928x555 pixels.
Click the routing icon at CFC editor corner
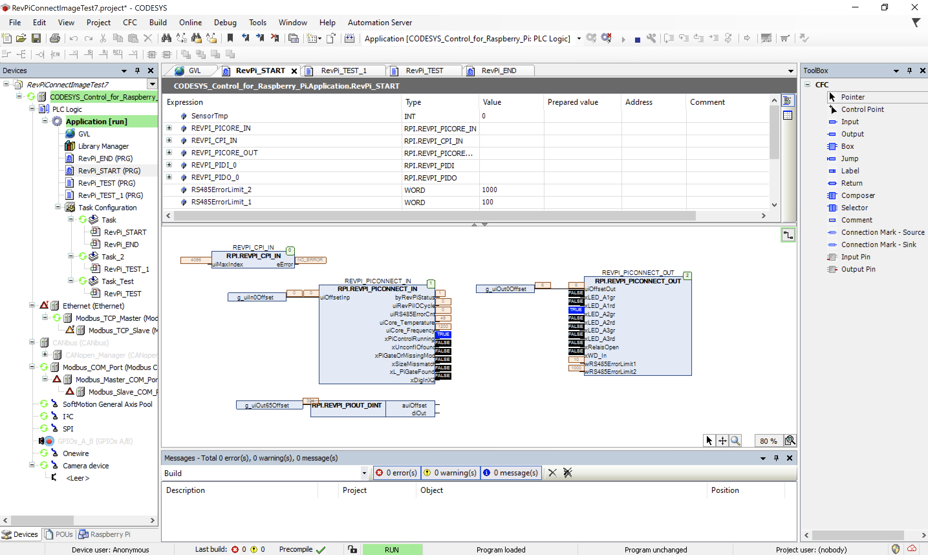click(x=788, y=235)
